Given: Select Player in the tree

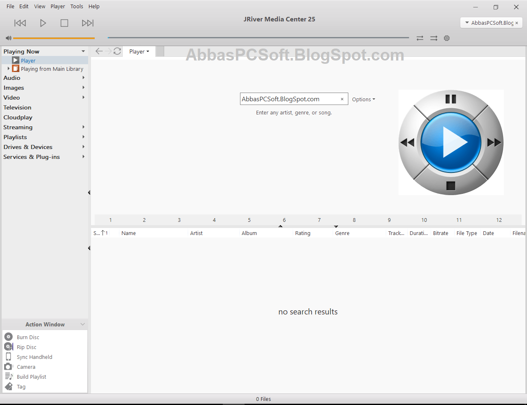Looking at the screenshot, I should pos(28,61).
